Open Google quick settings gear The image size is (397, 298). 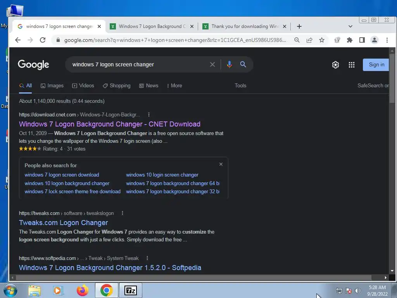pos(335,65)
